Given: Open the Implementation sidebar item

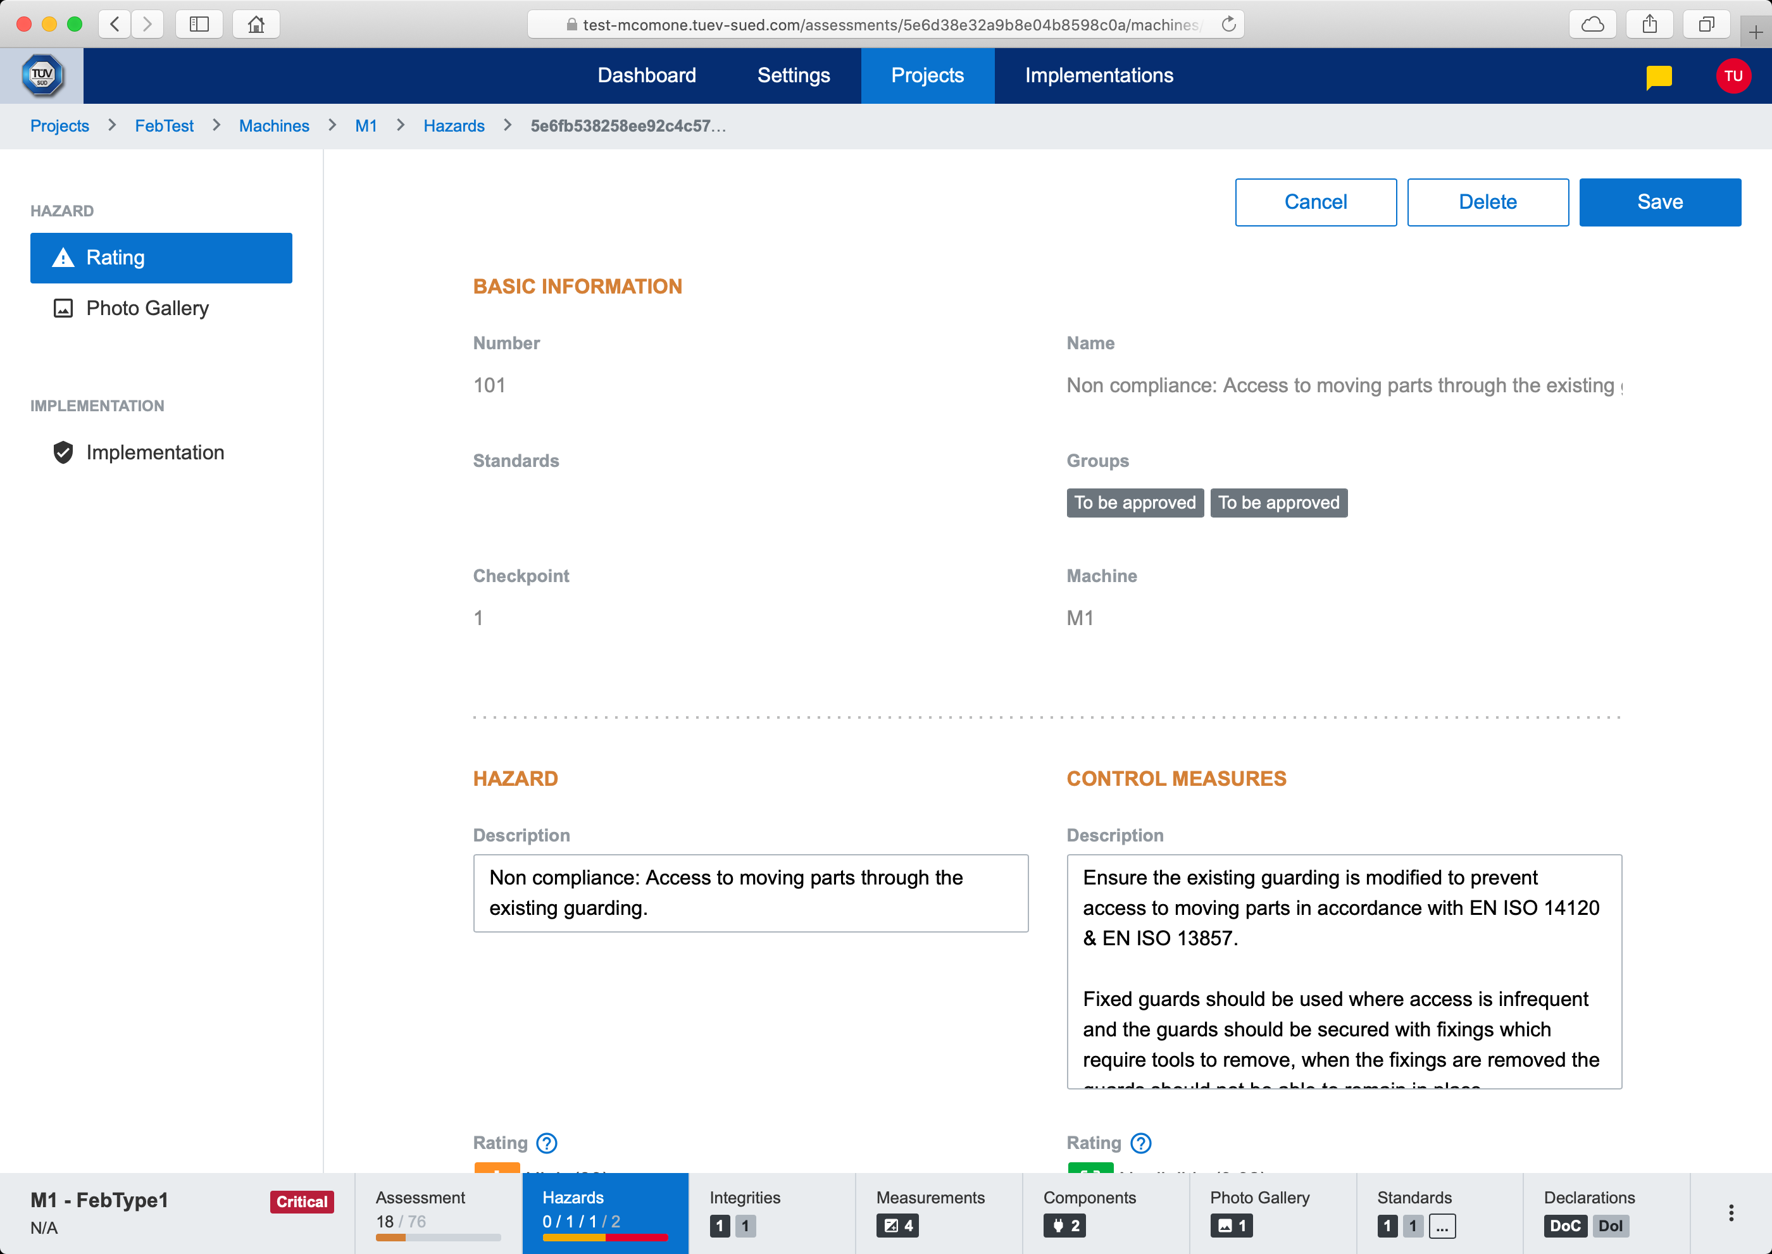Looking at the screenshot, I should [x=154, y=452].
